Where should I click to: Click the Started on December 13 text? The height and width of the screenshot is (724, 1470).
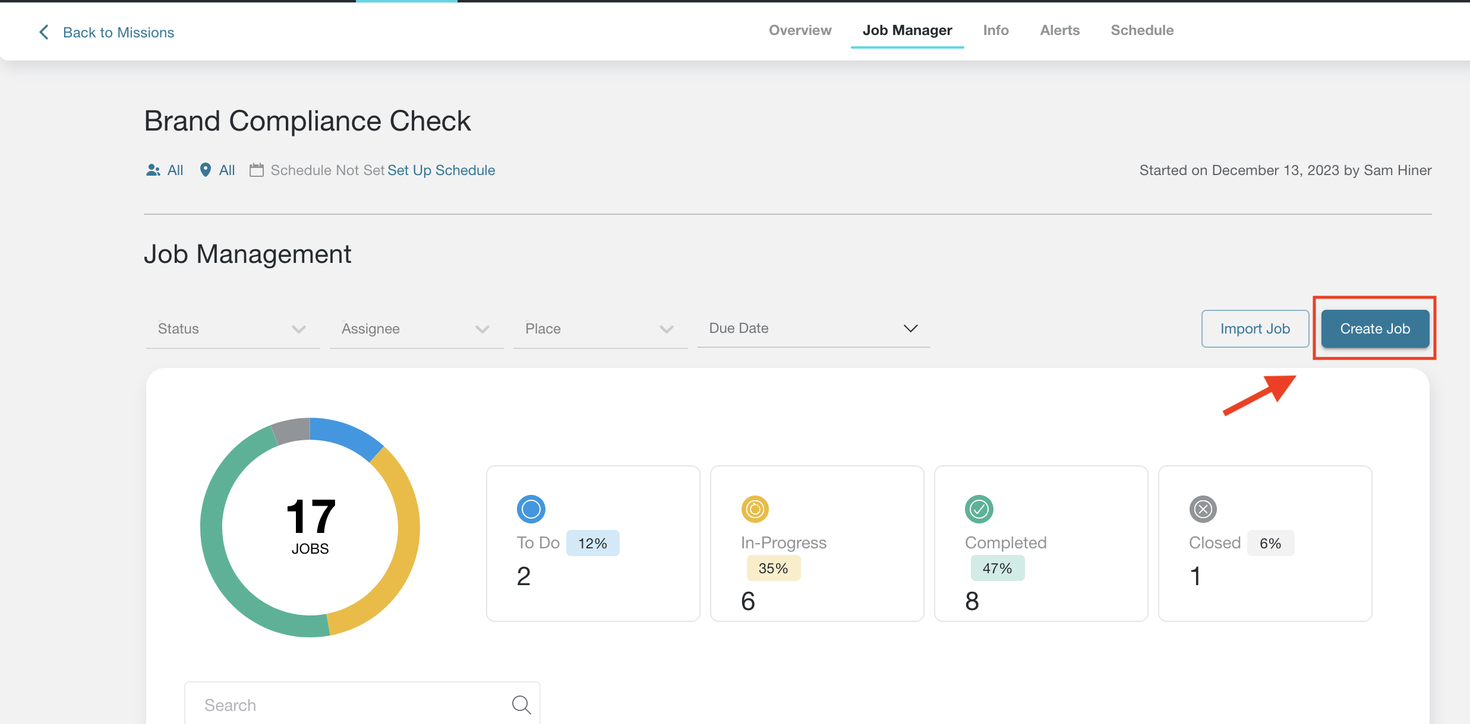(x=1285, y=170)
